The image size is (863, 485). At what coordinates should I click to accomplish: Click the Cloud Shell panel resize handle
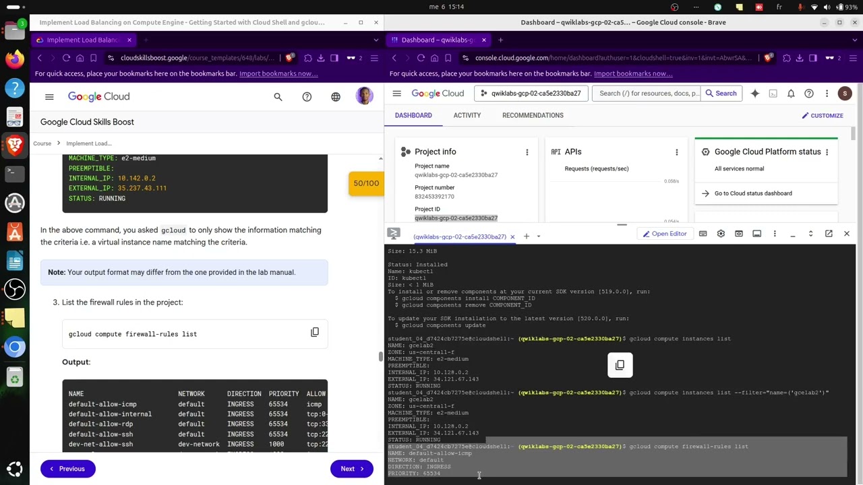pyautogui.click(x=622, y=225)
